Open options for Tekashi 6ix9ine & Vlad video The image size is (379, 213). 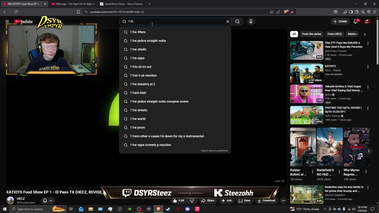coord(368,87)
